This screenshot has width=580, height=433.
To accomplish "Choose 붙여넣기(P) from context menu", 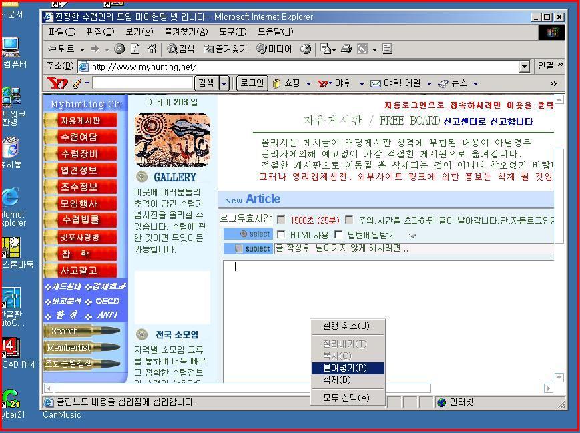I will (x=345, y=368).
